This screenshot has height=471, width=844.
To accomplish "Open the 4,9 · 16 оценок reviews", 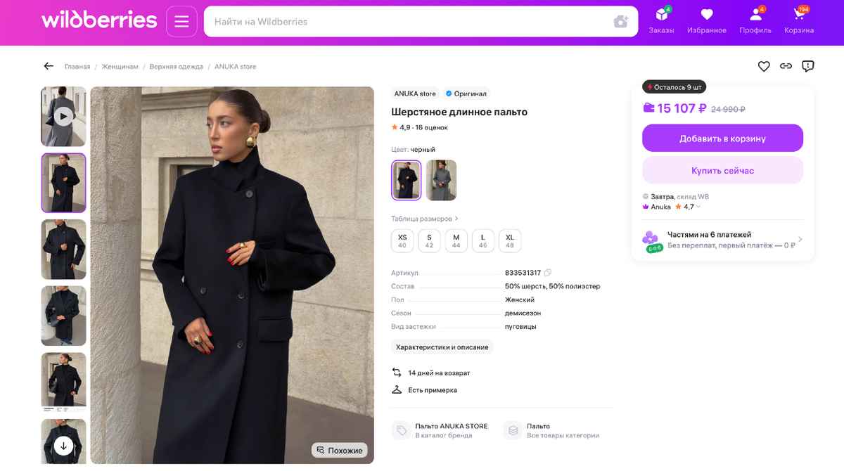I will (419, 127).
